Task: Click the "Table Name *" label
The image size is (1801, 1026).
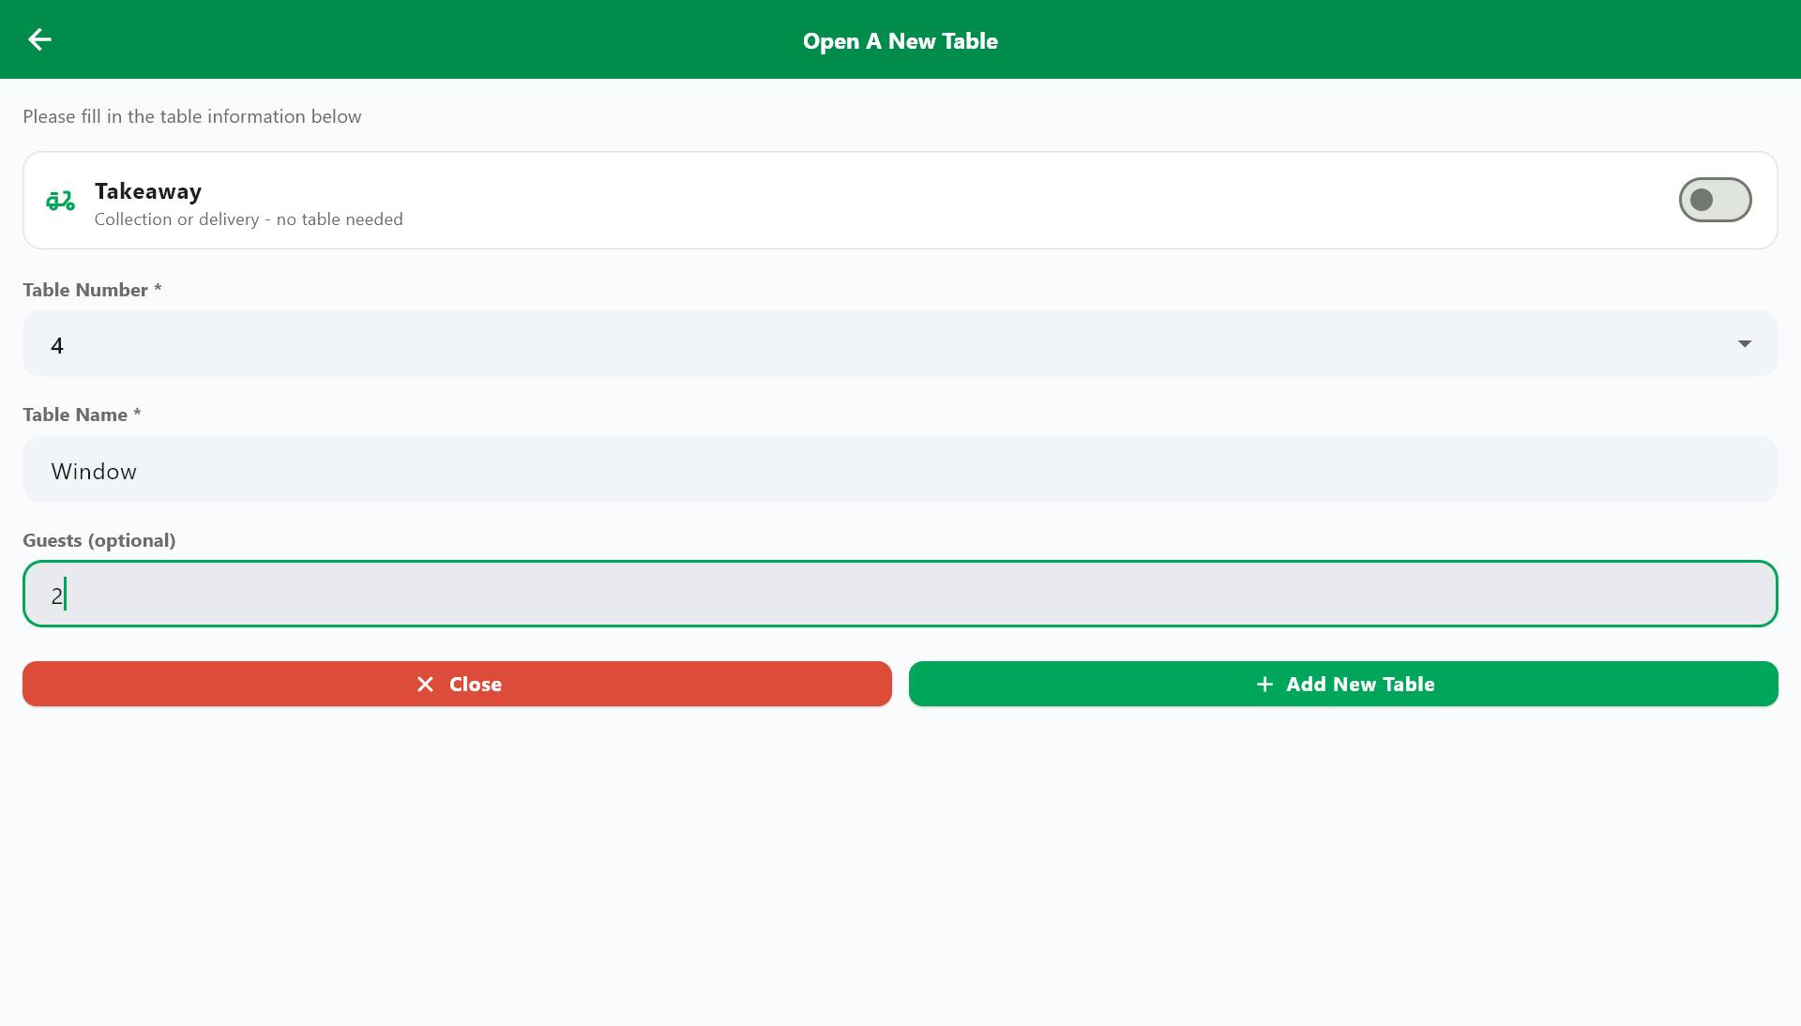Action: click(x=82, y=415)
